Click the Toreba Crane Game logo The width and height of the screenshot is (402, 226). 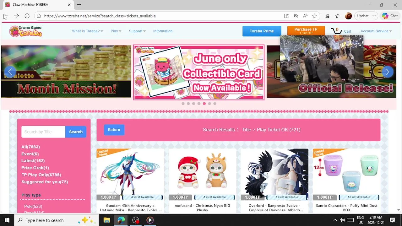click(25, 31)
